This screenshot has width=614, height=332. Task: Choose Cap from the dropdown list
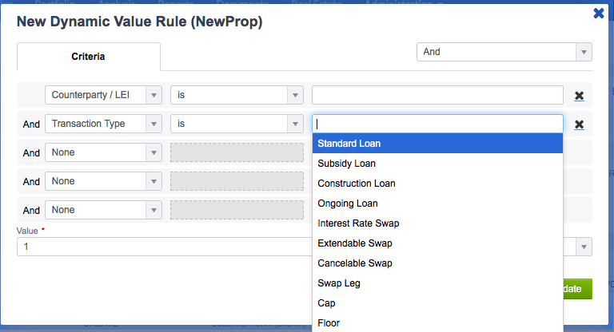pos(437,303)
